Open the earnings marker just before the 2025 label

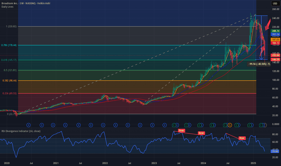click(249, 125)
